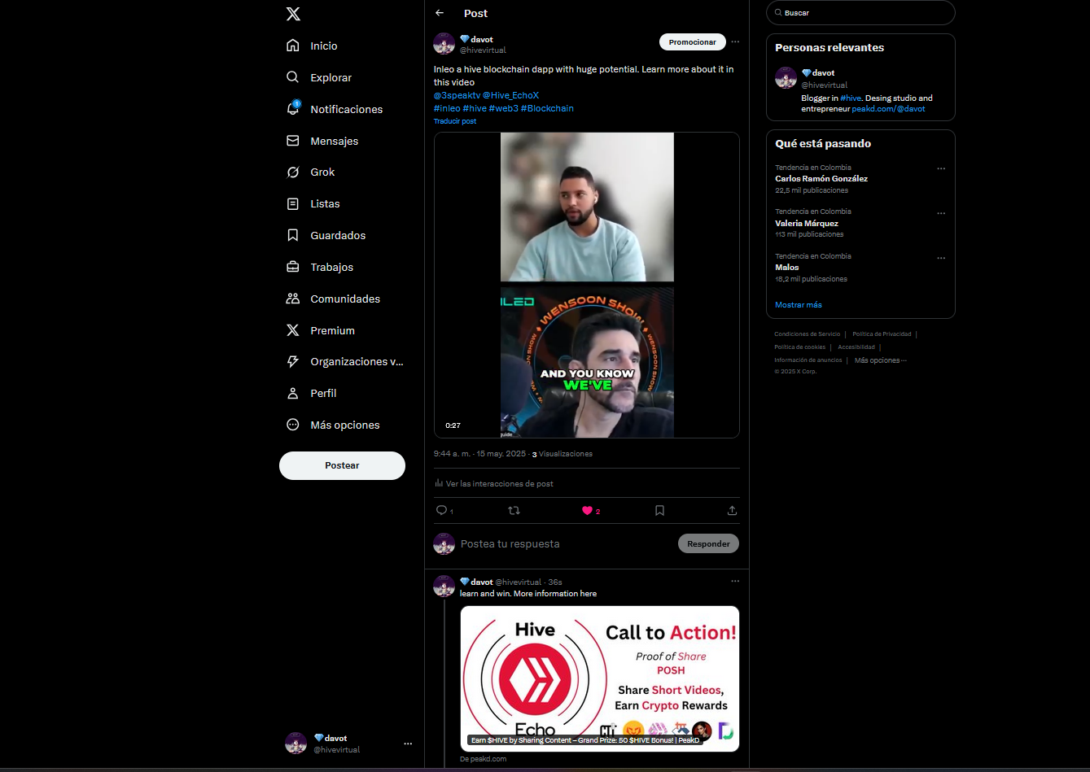
Task: Open options for Malos trend
Action: [x=941, y=258]
